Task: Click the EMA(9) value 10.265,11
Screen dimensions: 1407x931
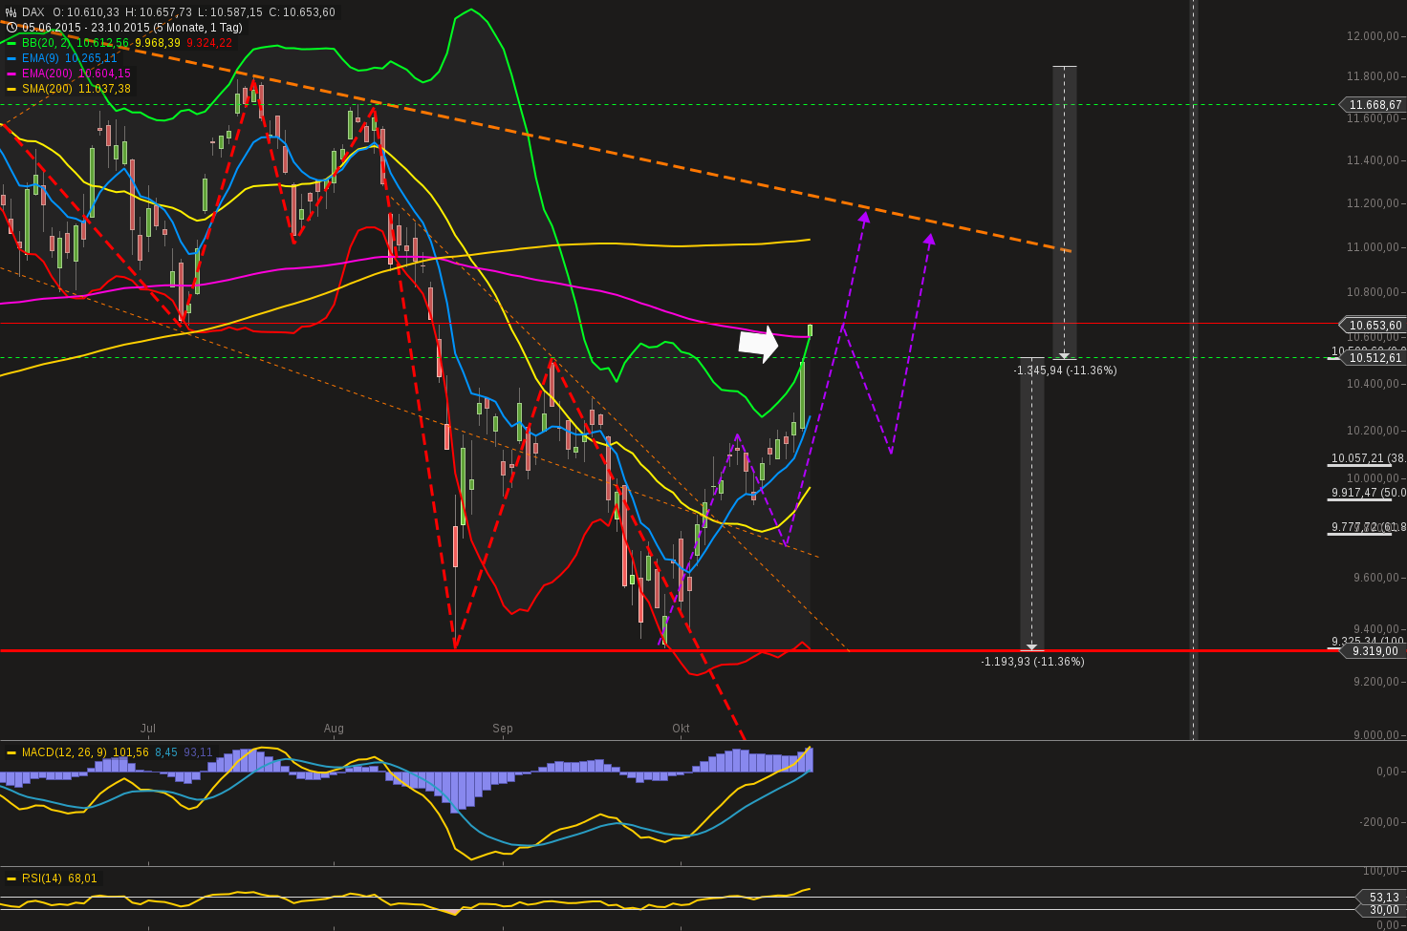Action: (91, 58)
